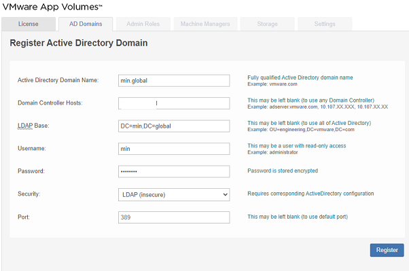Click the 'Example: adserver.vmware.com' hint line
This screenshot has width=409, height=271.
(x=318, y=107)
